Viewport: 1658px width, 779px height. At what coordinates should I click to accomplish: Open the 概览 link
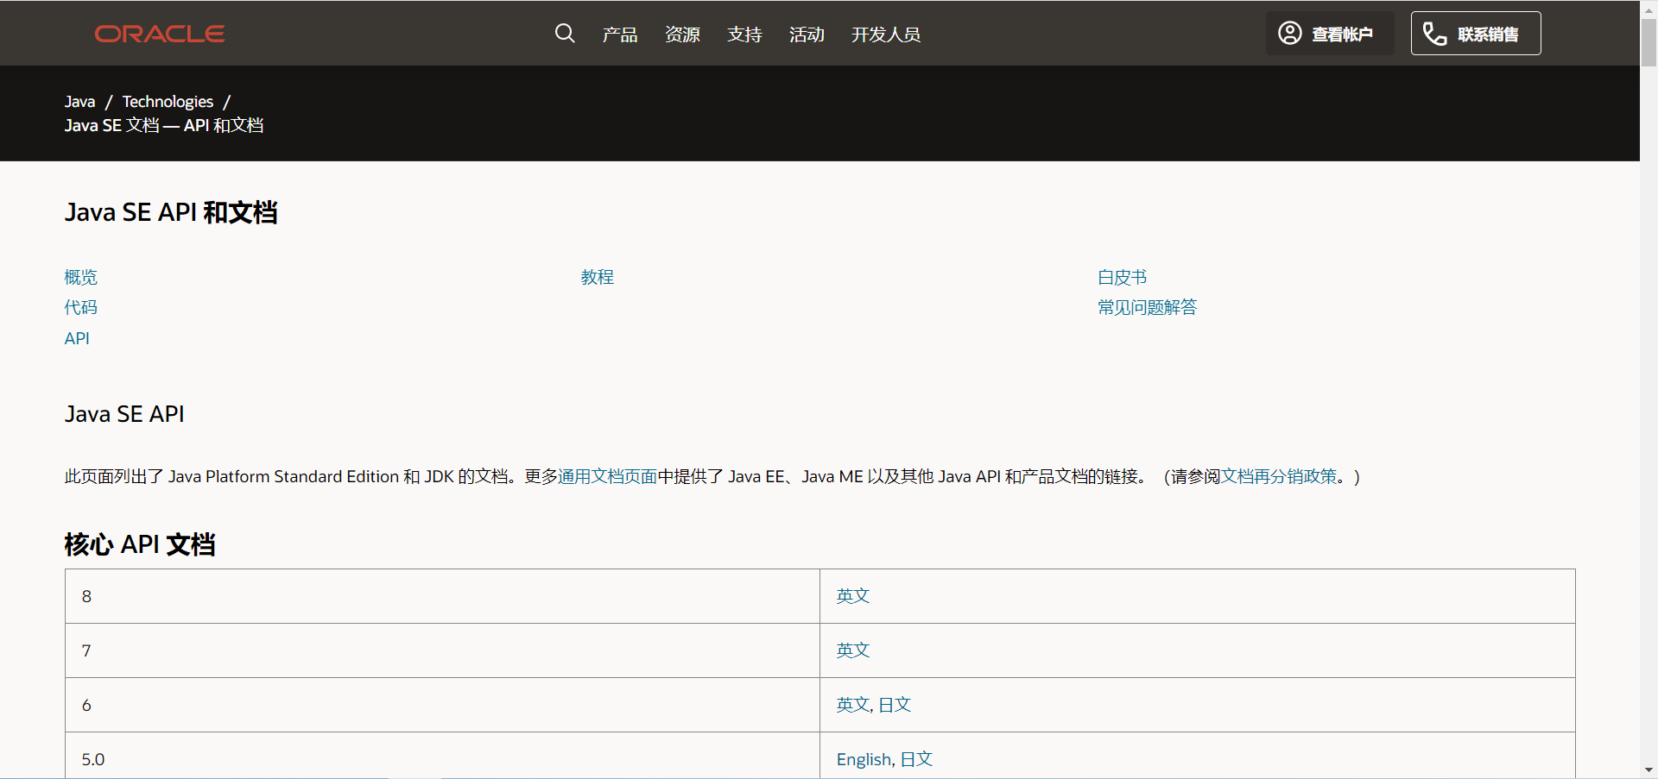point(81,277)
